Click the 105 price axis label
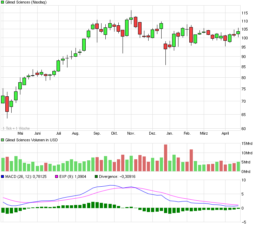The height and width of the screenshot is (225, 255). [245, 29]
